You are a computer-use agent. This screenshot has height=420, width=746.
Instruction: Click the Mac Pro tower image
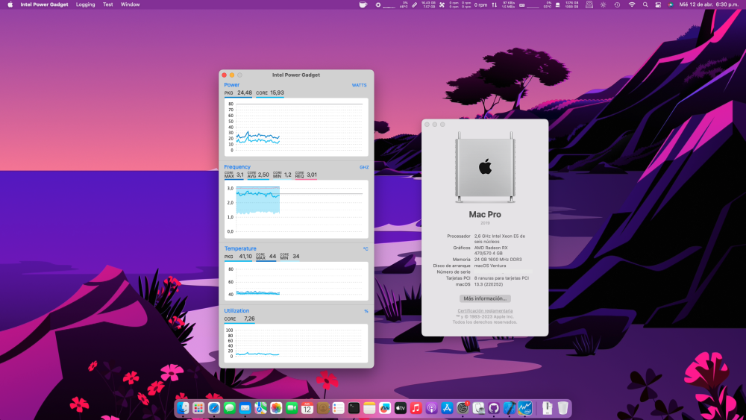point(485,167)
